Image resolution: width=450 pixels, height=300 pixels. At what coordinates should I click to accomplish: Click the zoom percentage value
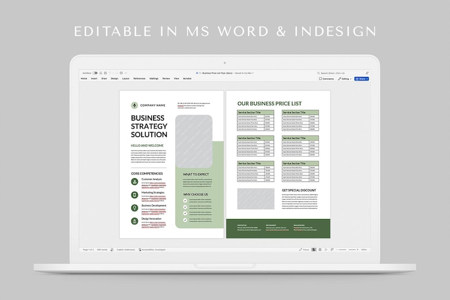[364, 250]
